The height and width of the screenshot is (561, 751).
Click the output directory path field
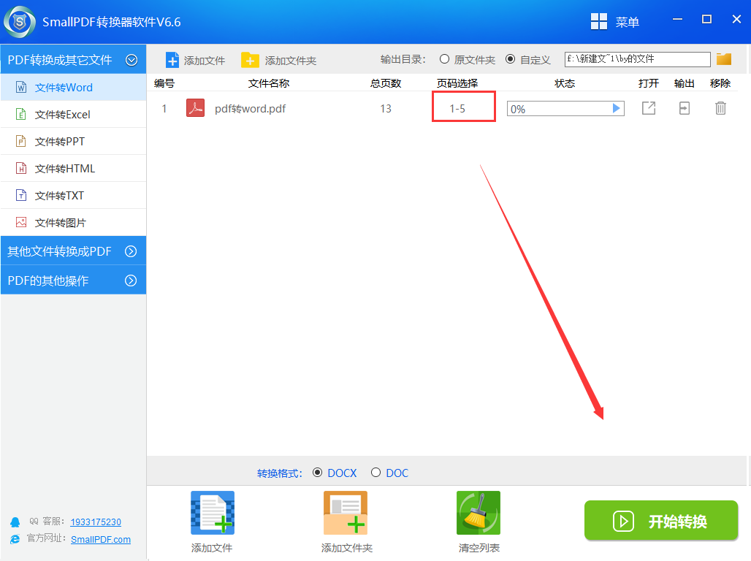coord(637,59)
